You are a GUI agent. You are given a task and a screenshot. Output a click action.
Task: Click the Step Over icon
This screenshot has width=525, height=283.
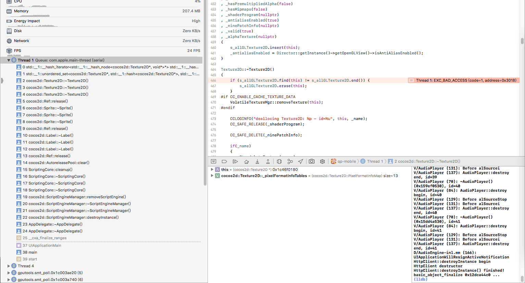[246, 161]
